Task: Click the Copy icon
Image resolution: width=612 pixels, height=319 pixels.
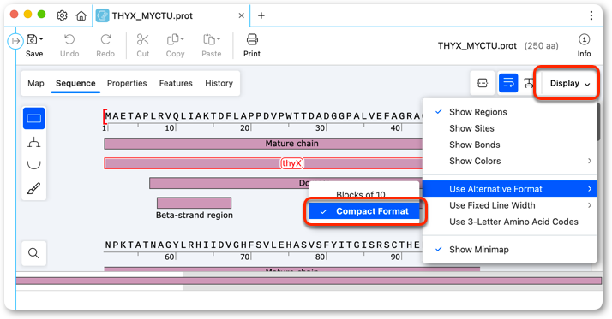Action: coord(172,39)
